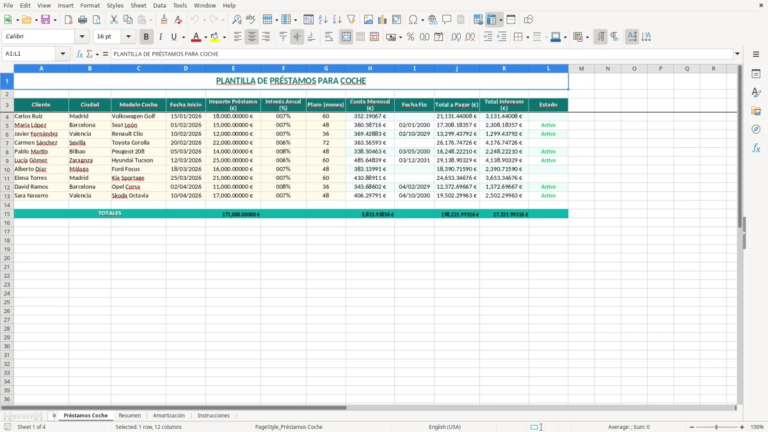Open Find & Replace tool

point(237,20)
